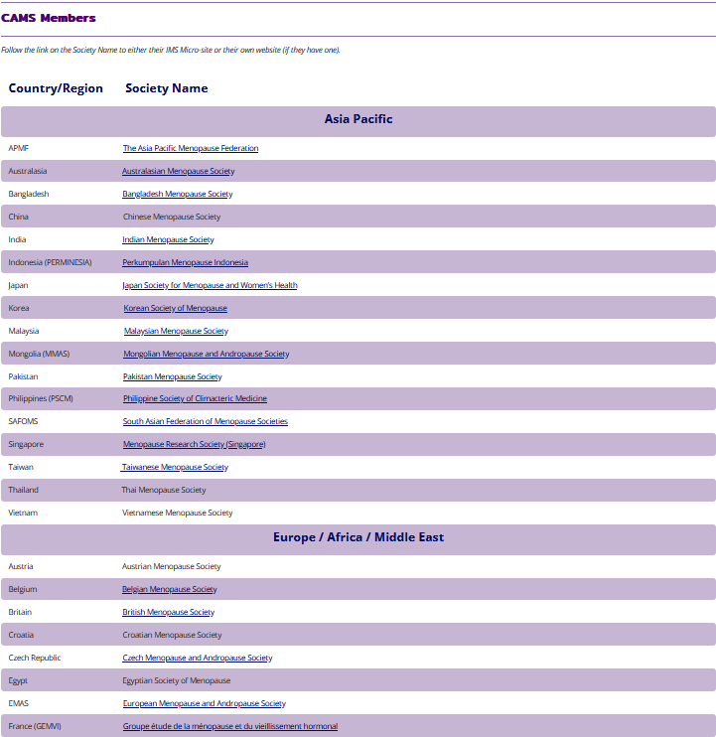Viewport: 716px width, 737px height.
Task: Open Indian Menopause Society link
Action: (x=168, y=239)
